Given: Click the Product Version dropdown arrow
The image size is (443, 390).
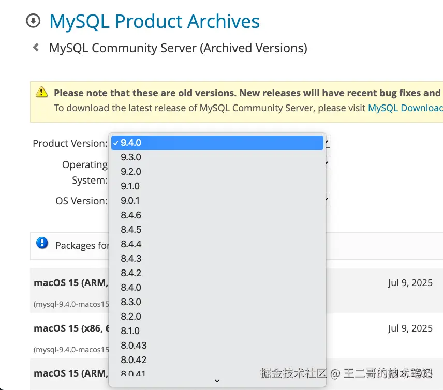Looking at the screenshot, I should click(x=328, y=142).
